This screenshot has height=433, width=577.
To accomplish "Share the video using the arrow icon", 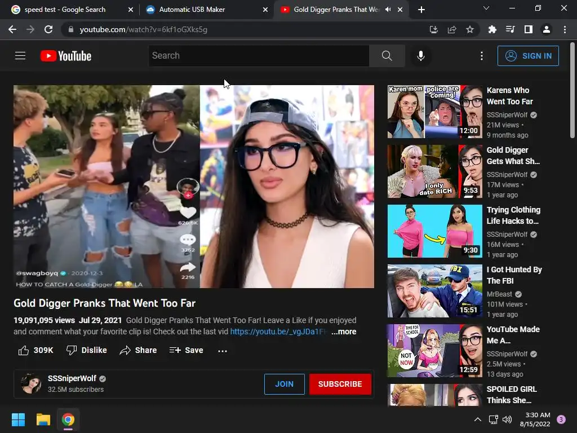I will tap(125, 350).
